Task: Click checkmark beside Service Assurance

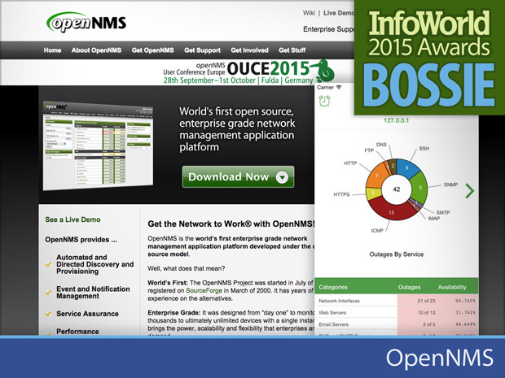Action: click(48, 314)
